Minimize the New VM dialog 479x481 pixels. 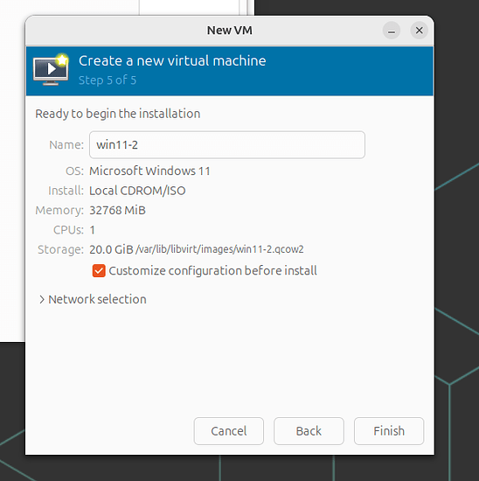[x=392, y=31]
